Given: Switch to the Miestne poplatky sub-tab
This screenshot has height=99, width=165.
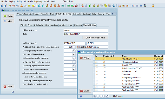Looking at the screenshot, I should pos(51,25).
